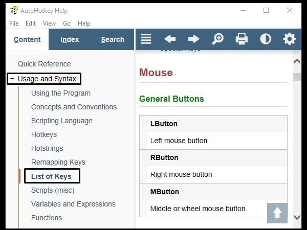Image resolution: width=307 pixels, height=230 pixels.
Task: Open the Quick Reference topic
Action: (x=44, y=64)
